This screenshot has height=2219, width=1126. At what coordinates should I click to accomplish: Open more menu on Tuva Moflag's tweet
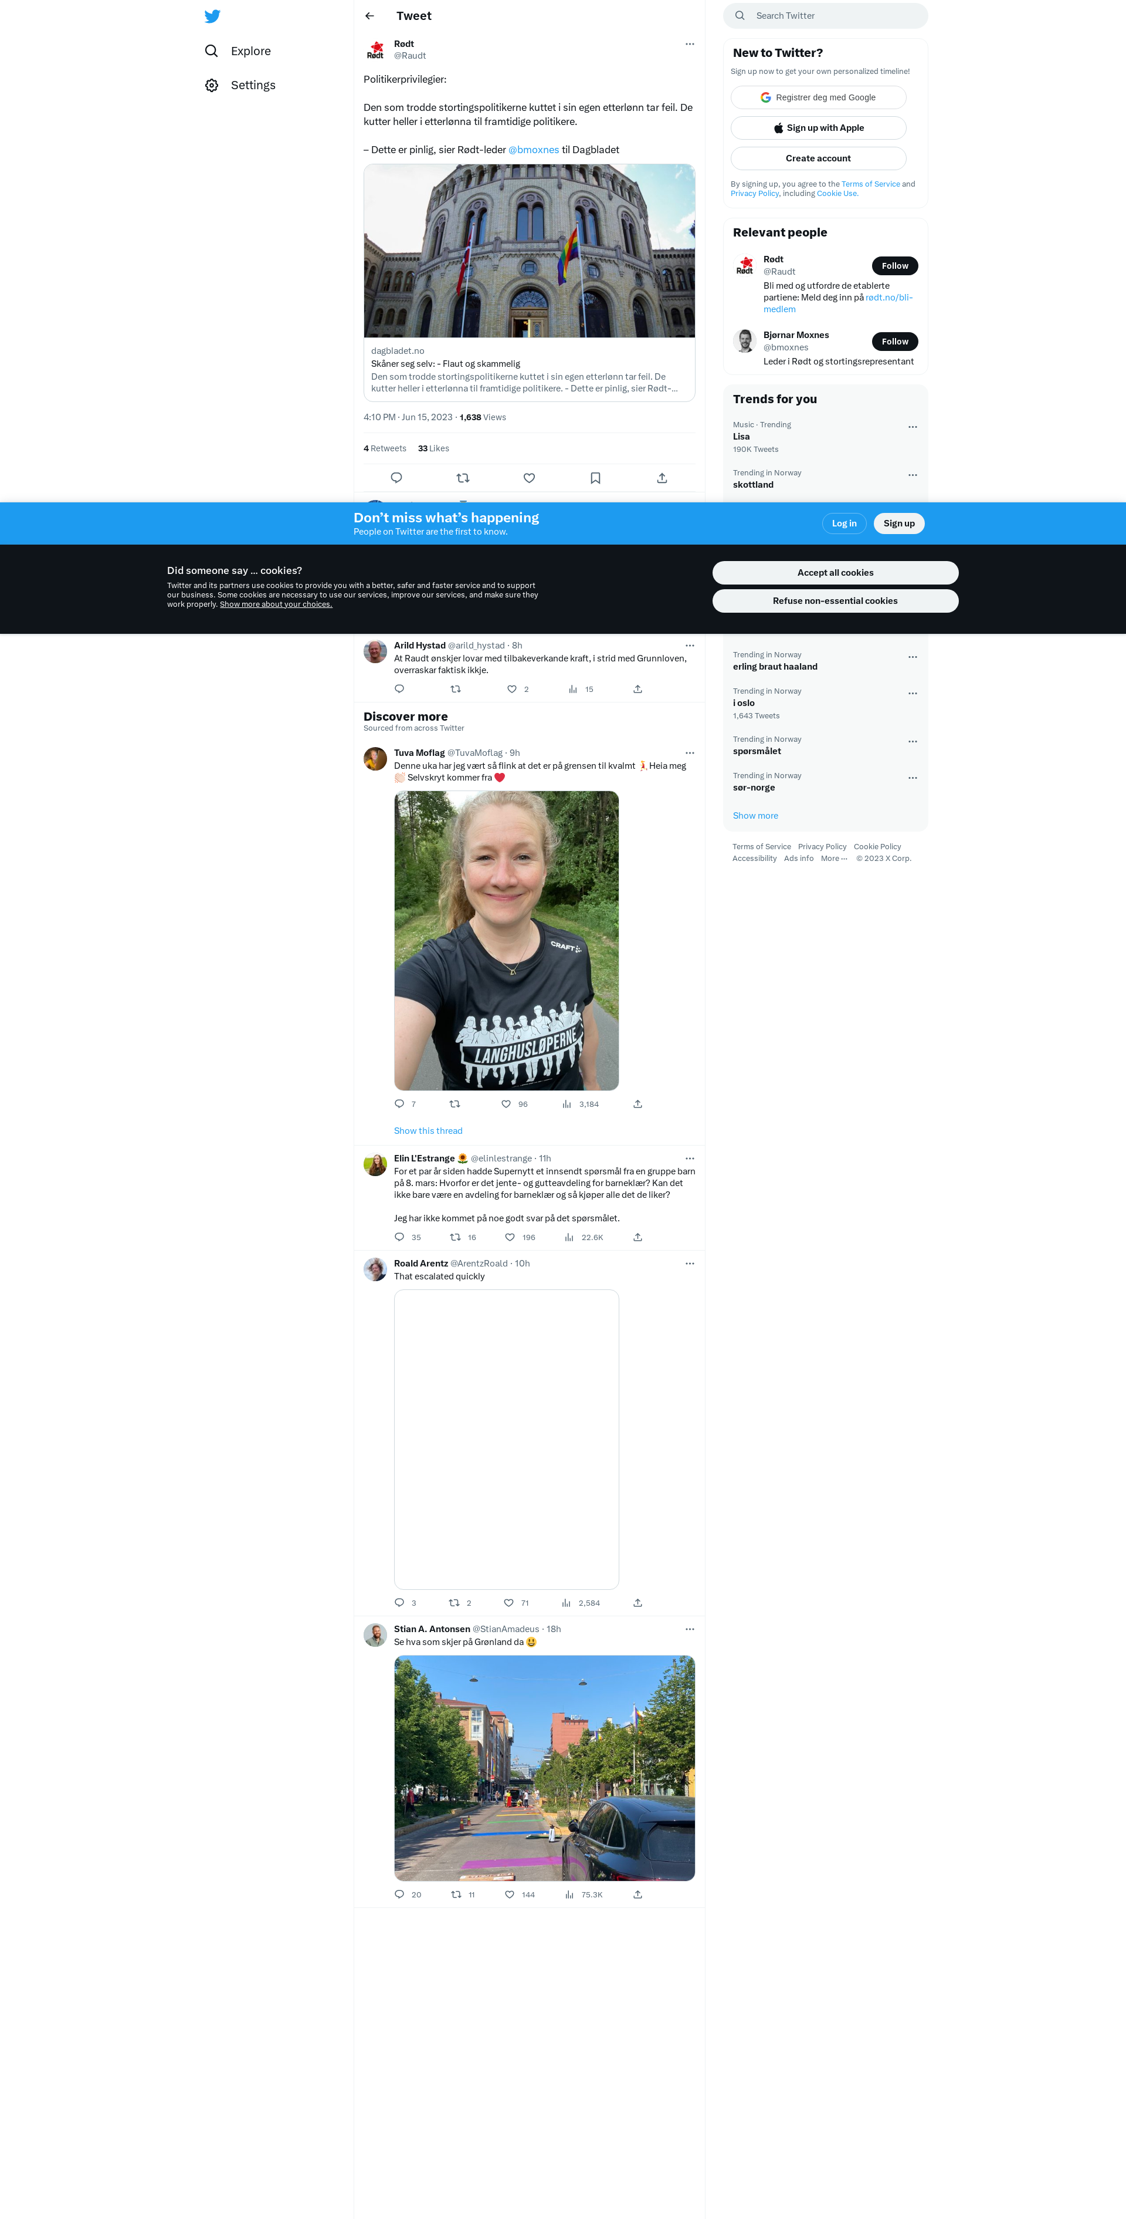tap(690, 753)
